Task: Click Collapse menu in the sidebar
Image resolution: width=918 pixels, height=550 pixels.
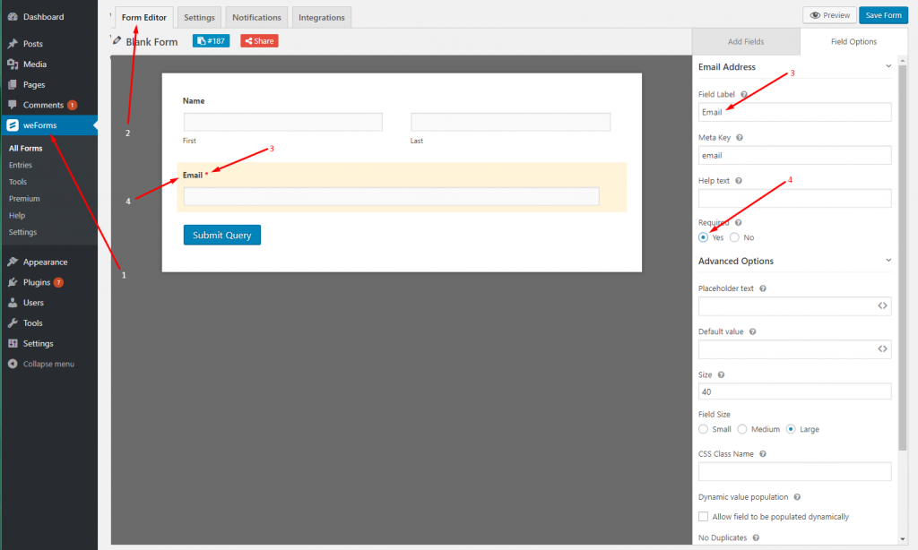Action: pyautogui.click(x=49, y=364)
